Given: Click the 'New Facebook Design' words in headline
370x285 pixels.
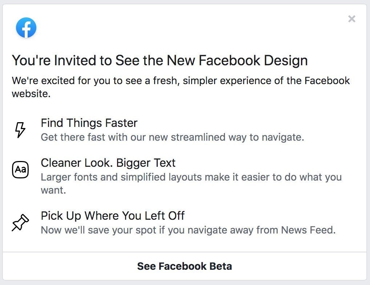Looking at the screenshot, I should click(x=237, y=61).
